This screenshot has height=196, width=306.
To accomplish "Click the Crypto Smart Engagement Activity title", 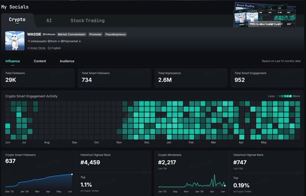I will 32,96.
